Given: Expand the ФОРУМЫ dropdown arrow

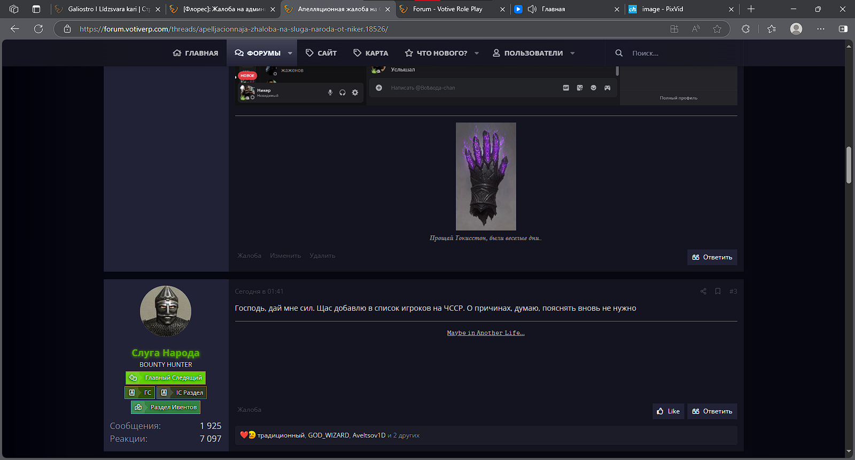Looking at the screenshot, I should coord(290,53).
